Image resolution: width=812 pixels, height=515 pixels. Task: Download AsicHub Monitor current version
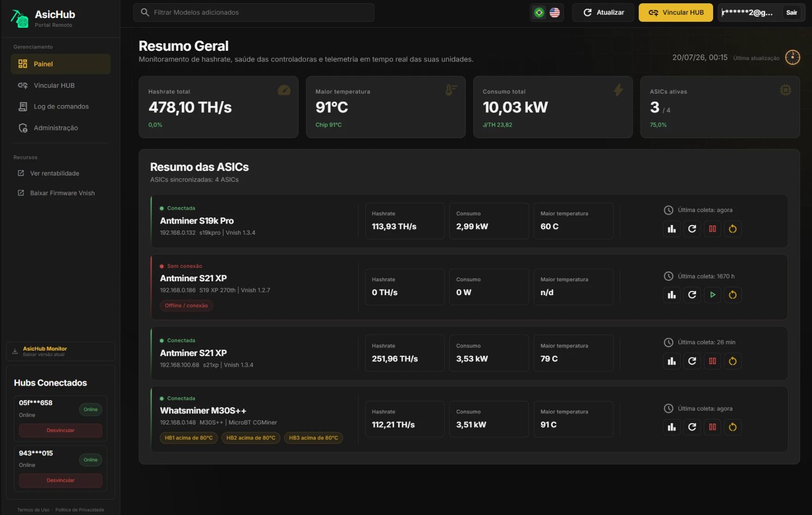point(61,351)
